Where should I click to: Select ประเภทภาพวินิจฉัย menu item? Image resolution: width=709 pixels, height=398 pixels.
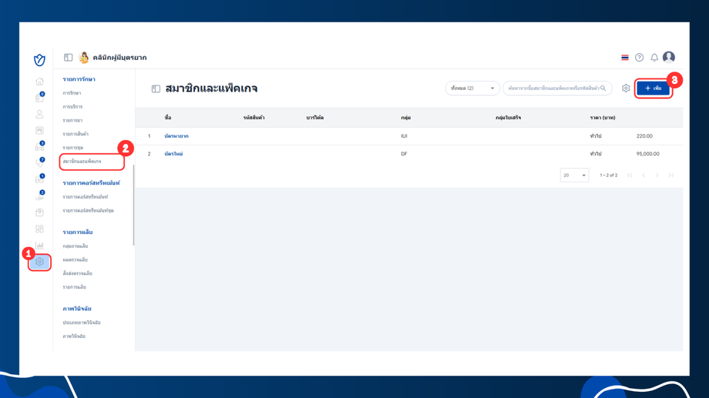coord(82,323)
